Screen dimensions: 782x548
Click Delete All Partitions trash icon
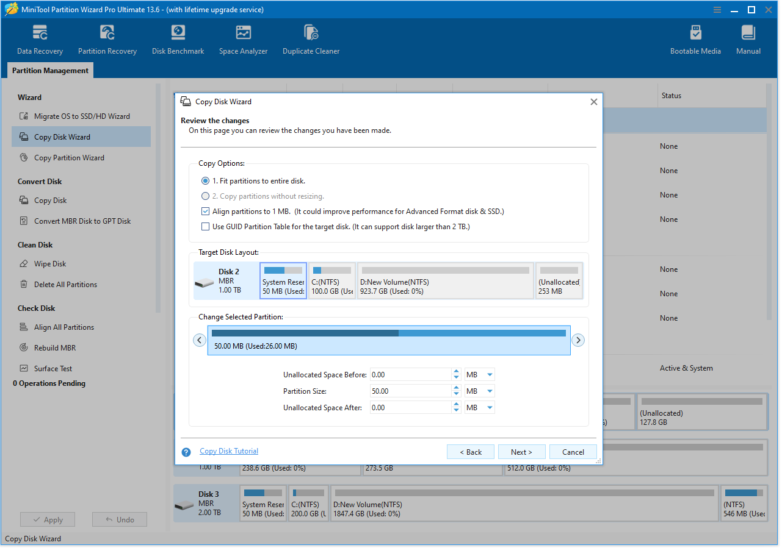pos(24,284)
